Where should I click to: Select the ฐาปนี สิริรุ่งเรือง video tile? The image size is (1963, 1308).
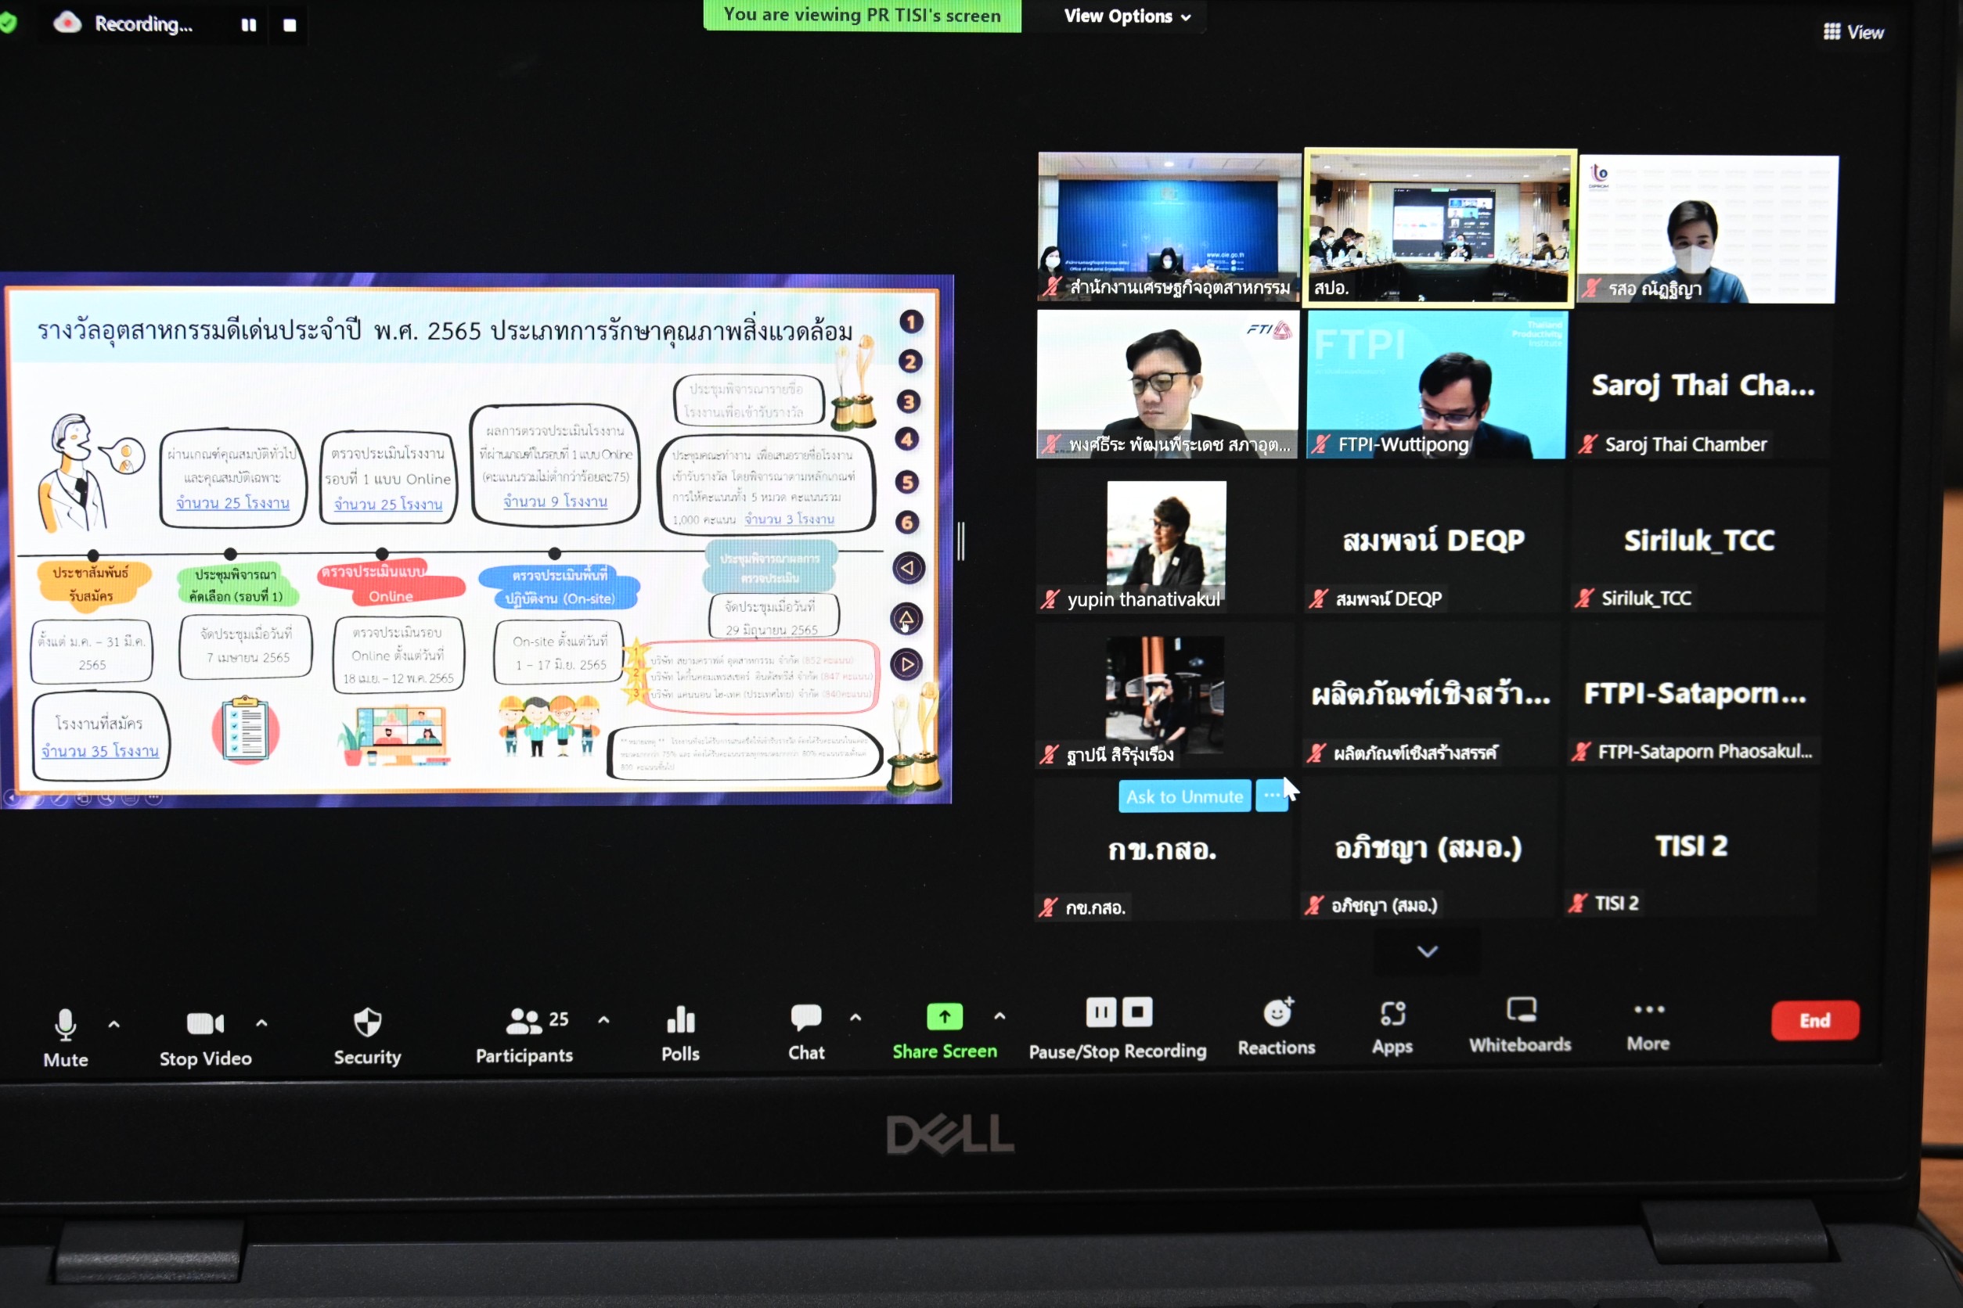pyautogui.click(x=1165, y=695)
